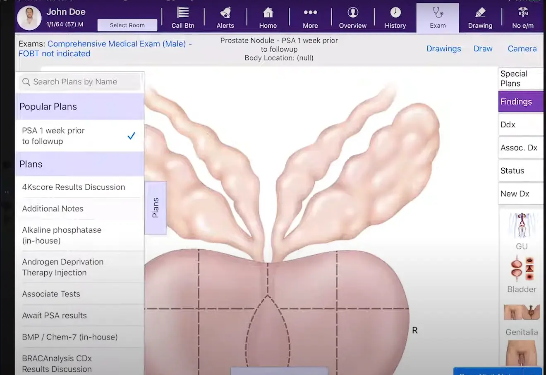Open the Ddx panel
This screenshot has width=546, height=375.
(x=520, y=124)
